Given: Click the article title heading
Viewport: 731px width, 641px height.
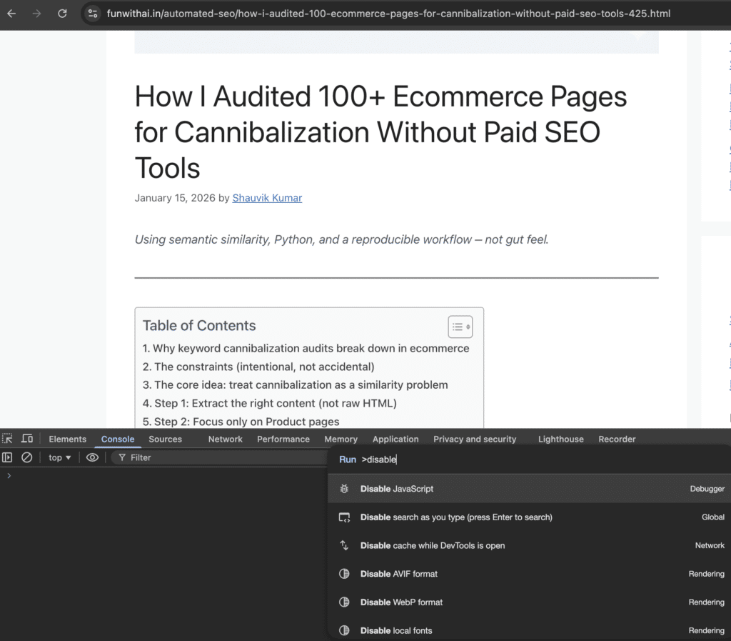Looking at the screenshot, I should pos(380,132).
